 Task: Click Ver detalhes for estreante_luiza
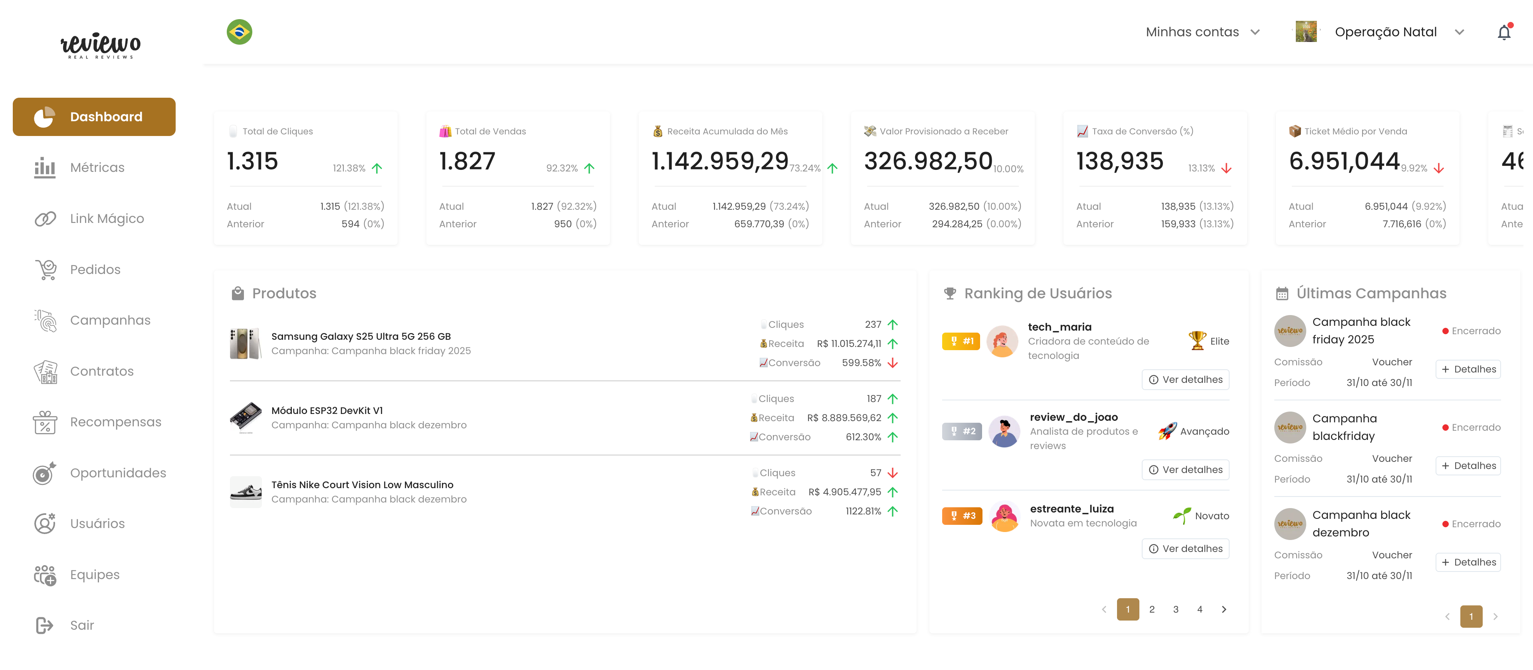(1185, 548)
